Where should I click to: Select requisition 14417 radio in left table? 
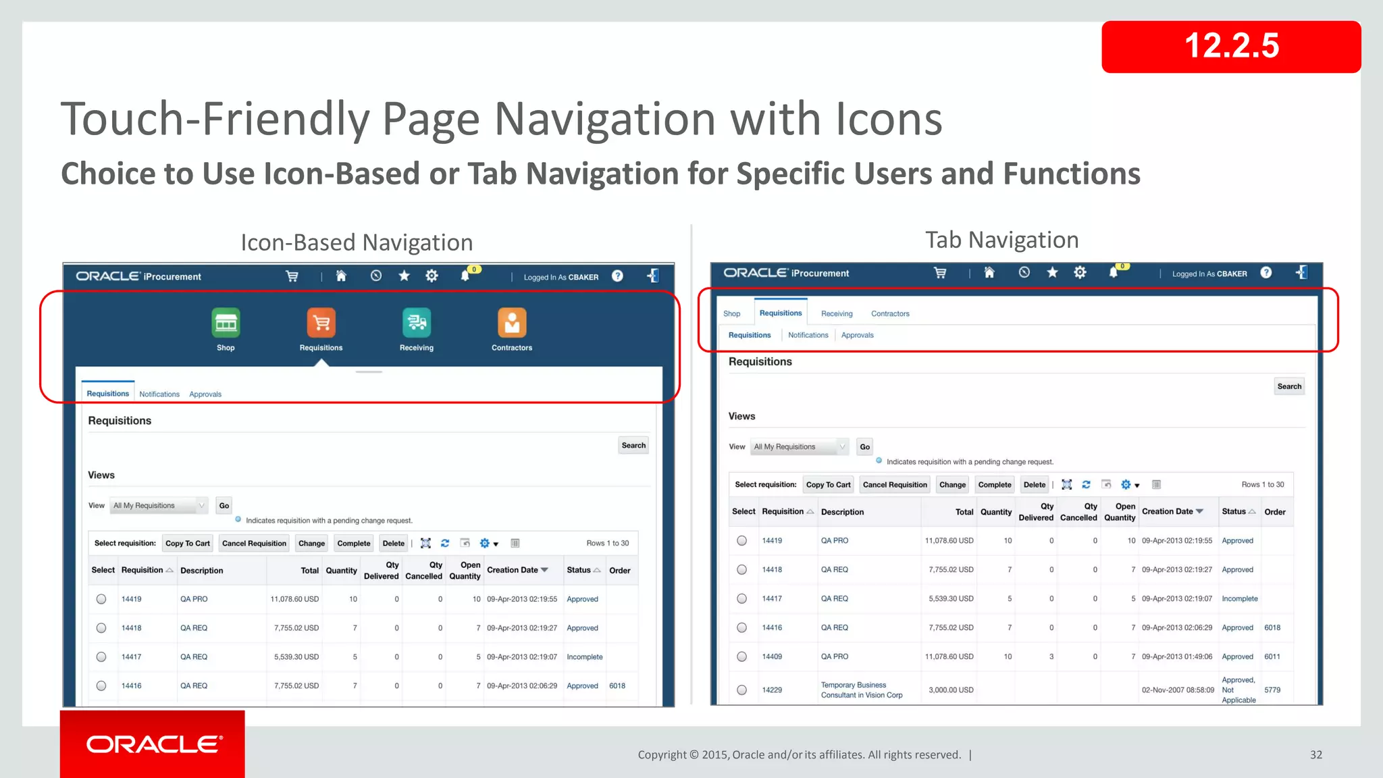click(x=101, y=657)
